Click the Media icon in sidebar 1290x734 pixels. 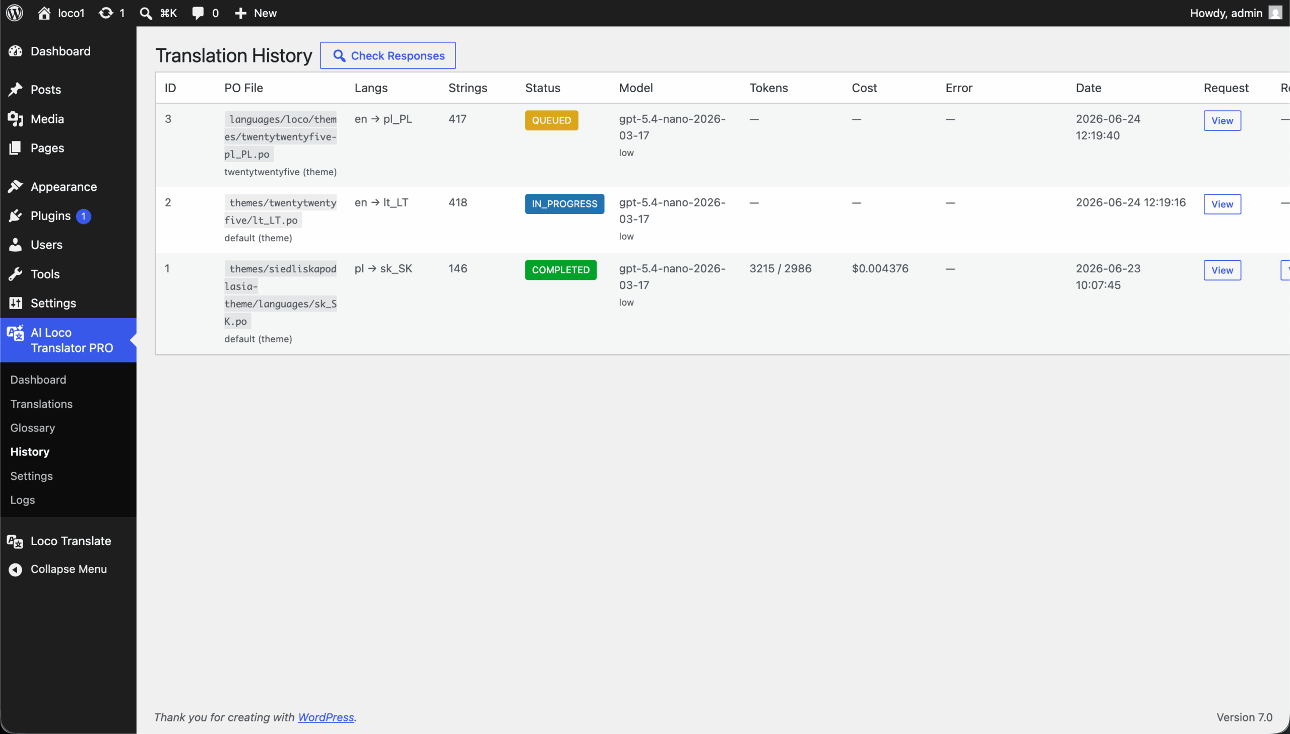pyautogui.click(x=16, y=119)
